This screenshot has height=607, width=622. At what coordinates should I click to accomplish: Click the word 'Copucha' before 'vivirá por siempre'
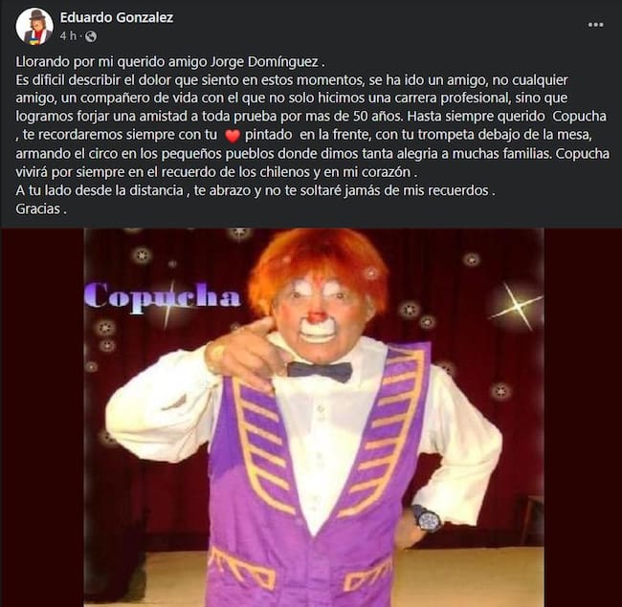[573, 155]
